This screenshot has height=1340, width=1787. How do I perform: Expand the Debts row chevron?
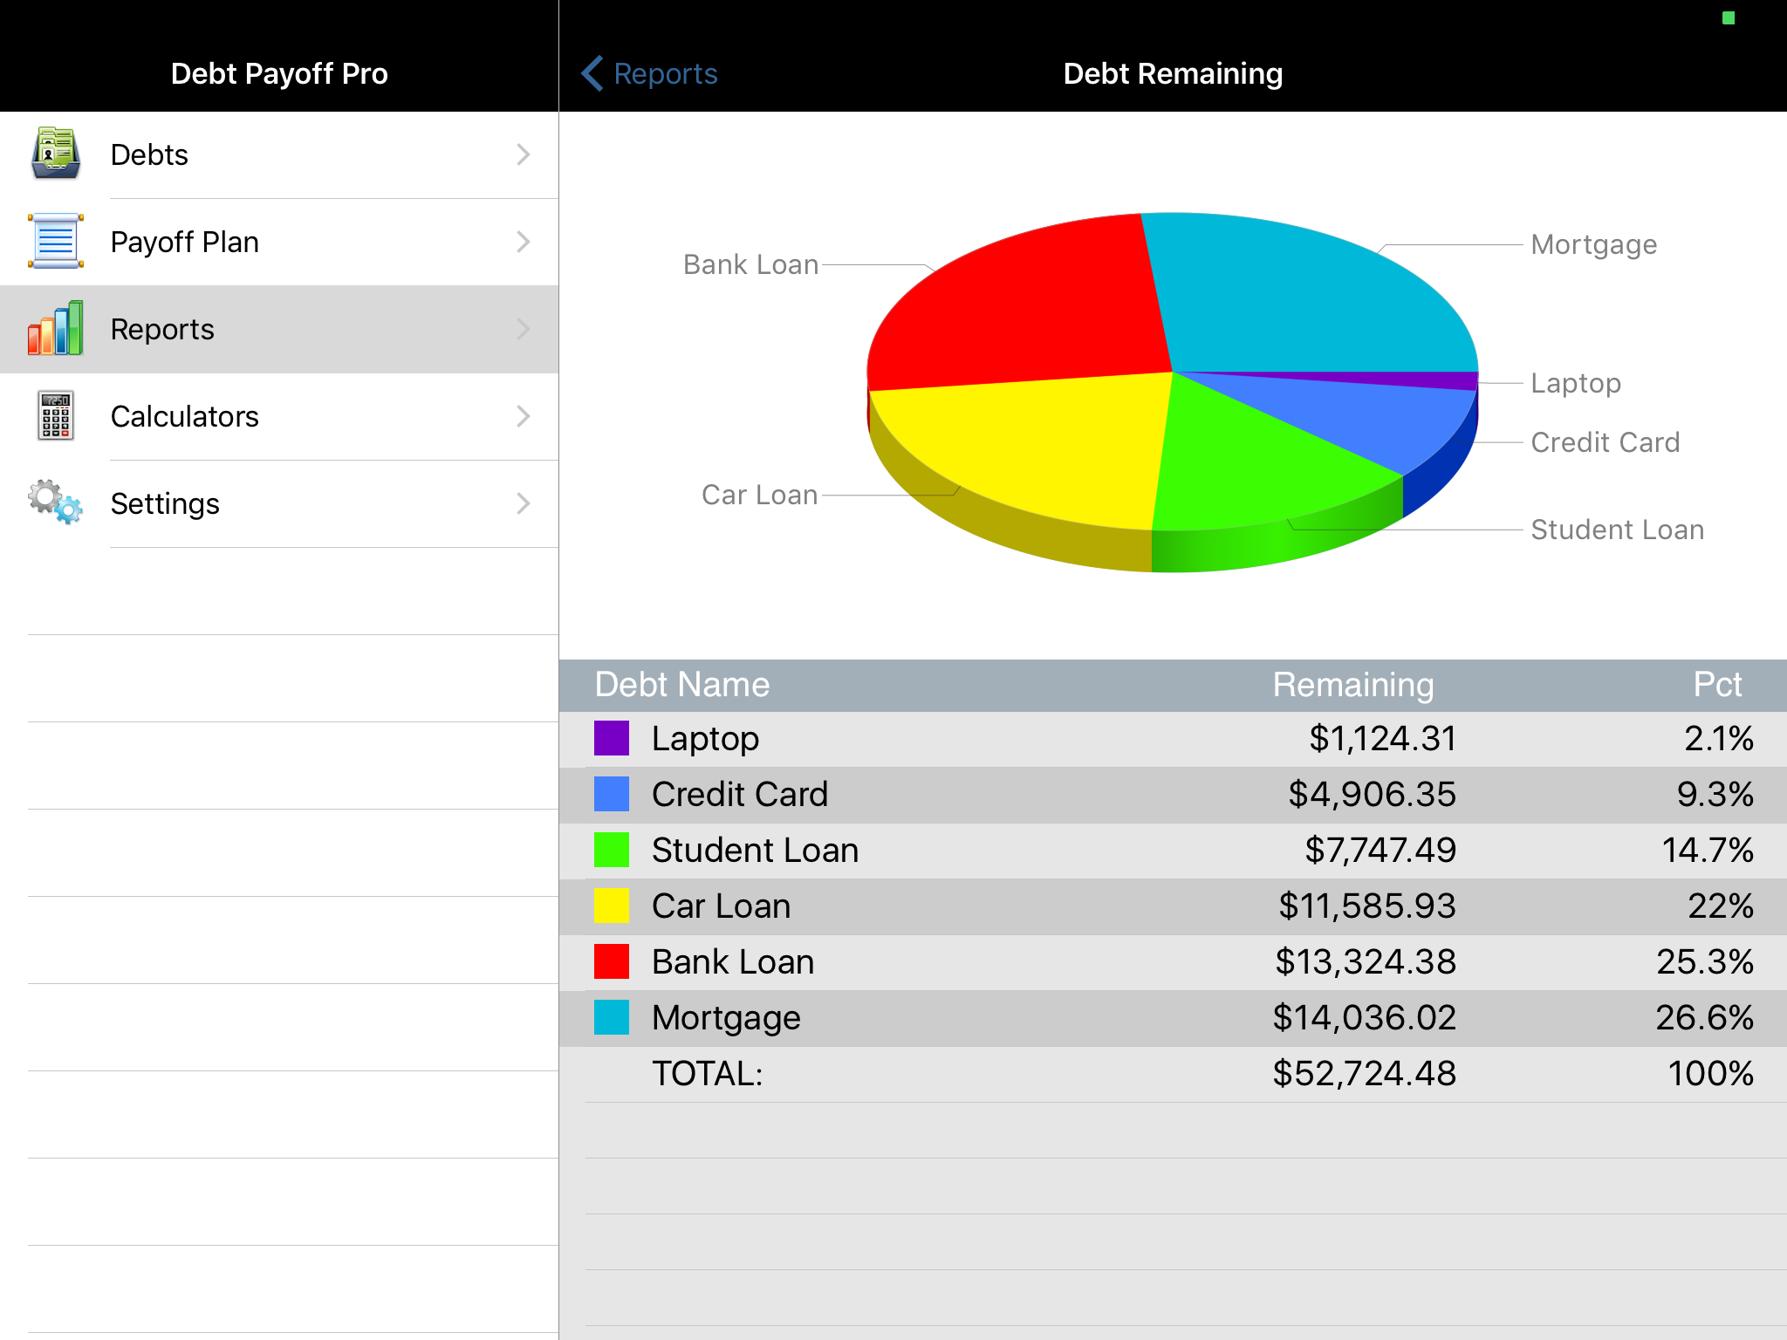tap(523, 154)
